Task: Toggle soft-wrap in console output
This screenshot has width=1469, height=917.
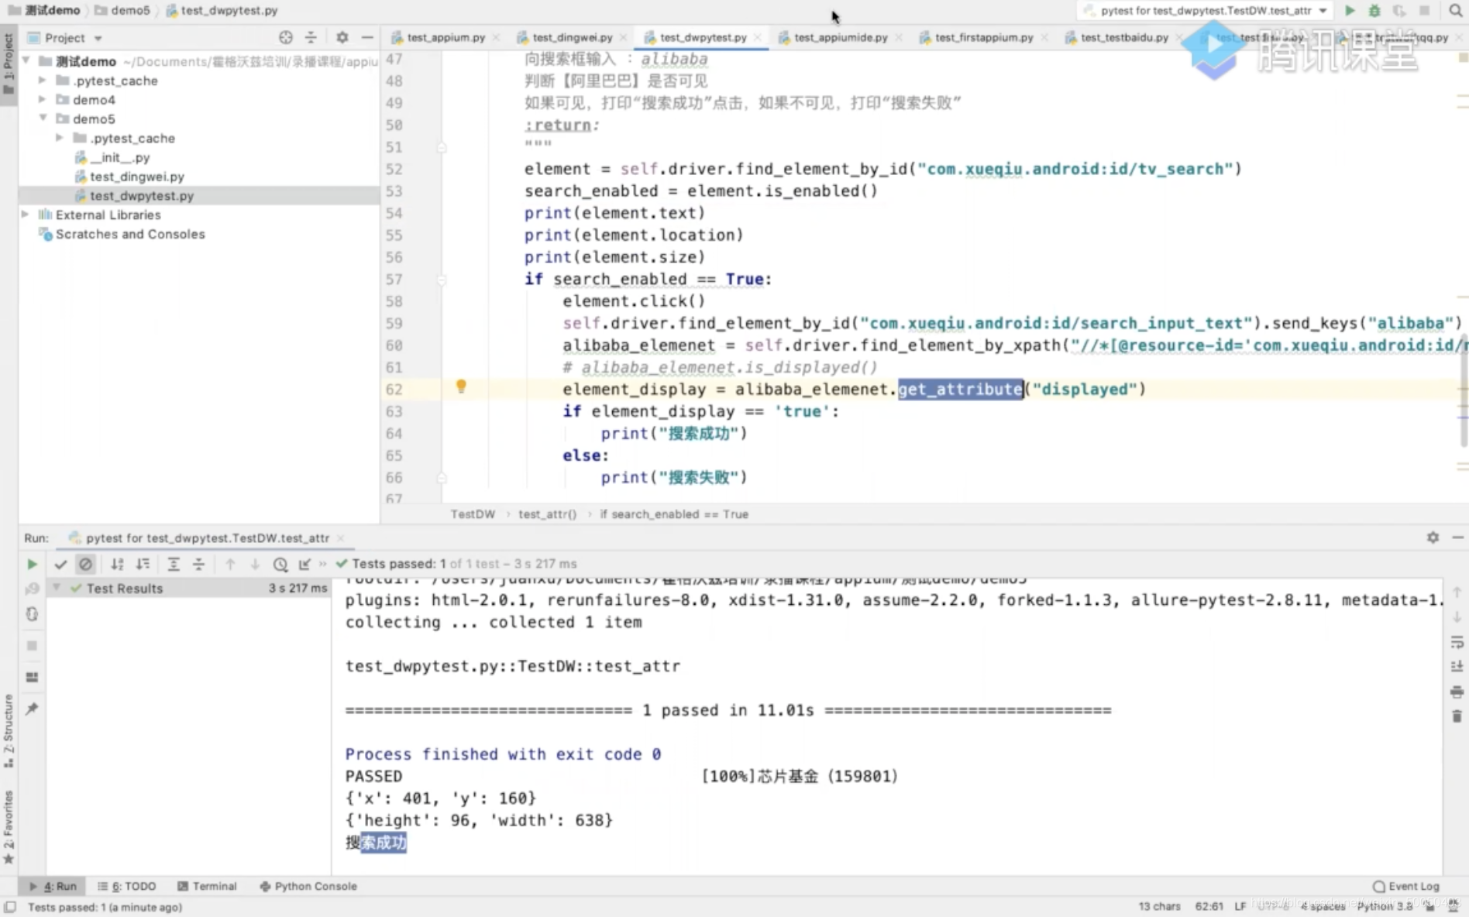Action: point(1457,642)
